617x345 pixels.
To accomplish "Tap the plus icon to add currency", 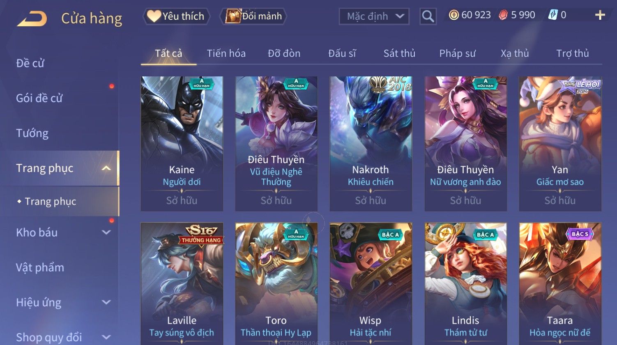I will pyautogui.click(x=600, y=15).
